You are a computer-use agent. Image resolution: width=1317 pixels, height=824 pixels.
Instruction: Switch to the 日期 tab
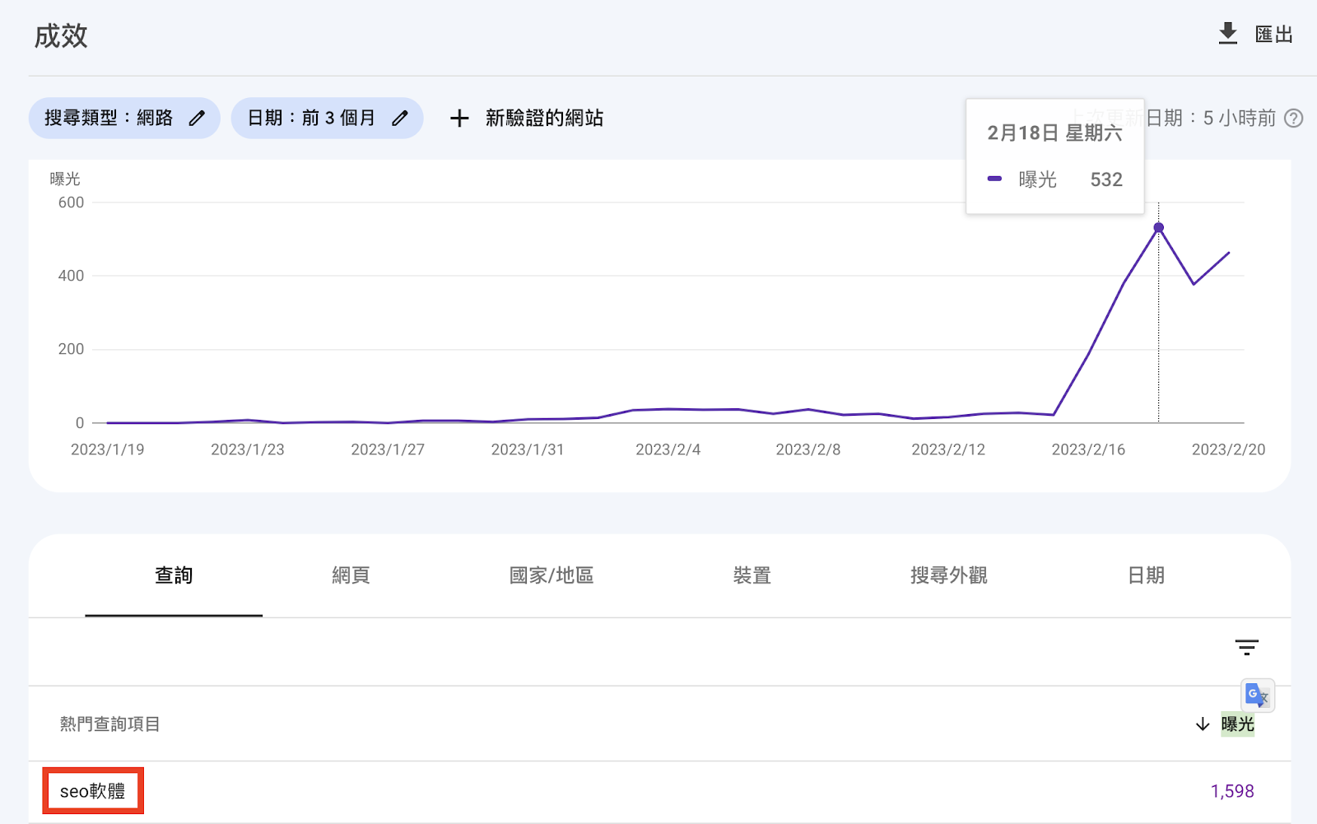click(x=1146, y=575)
